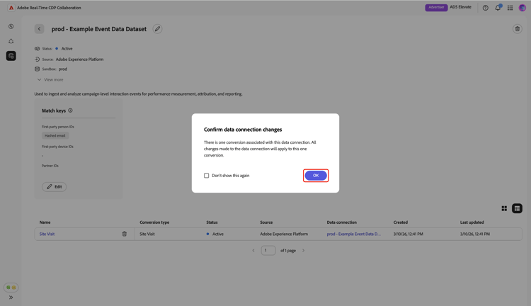The width and height of the screenshot is (531, 306).
Task: Go back using the arrow by dataset title
Action: point(39,29)
